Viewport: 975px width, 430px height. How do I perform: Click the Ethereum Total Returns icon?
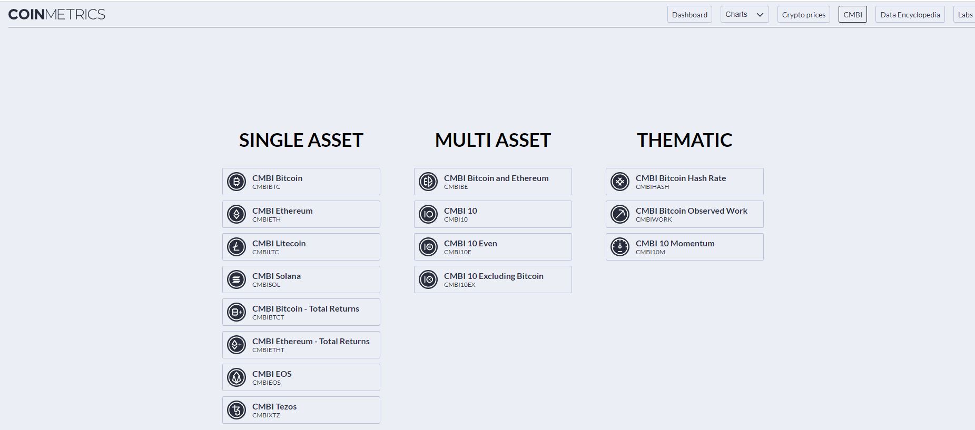click(237, 345)
